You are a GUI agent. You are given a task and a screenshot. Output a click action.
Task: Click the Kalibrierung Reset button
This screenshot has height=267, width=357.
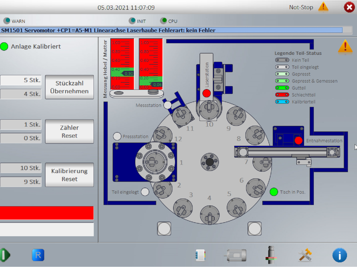70,175
